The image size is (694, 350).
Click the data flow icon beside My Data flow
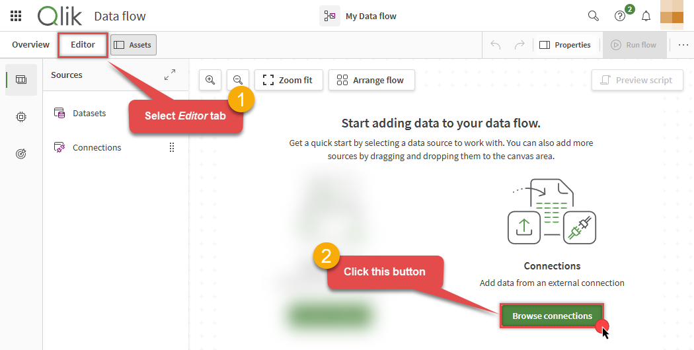point(330,16)
